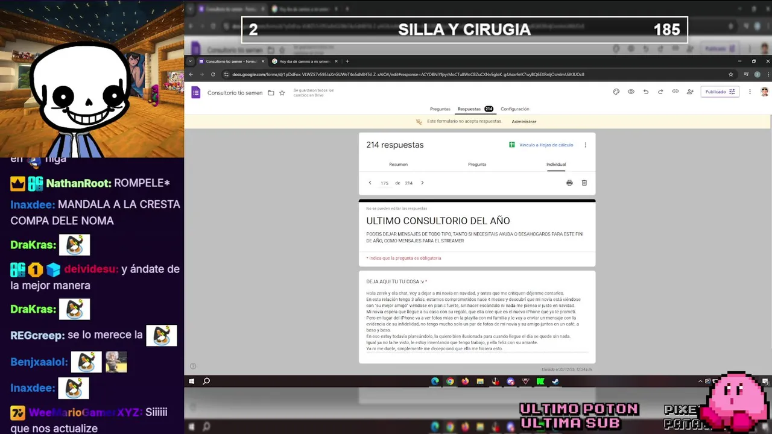Viewport: 772px width, 434px height.
Task: Select the Individual responses view
Action: click(x=556, y=164)
